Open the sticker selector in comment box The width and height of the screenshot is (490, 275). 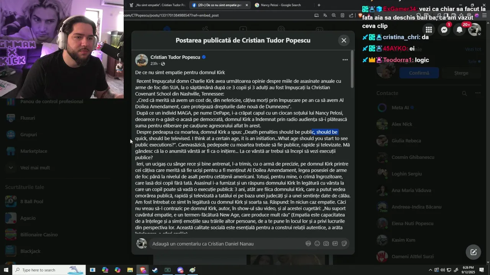(344, 244)
